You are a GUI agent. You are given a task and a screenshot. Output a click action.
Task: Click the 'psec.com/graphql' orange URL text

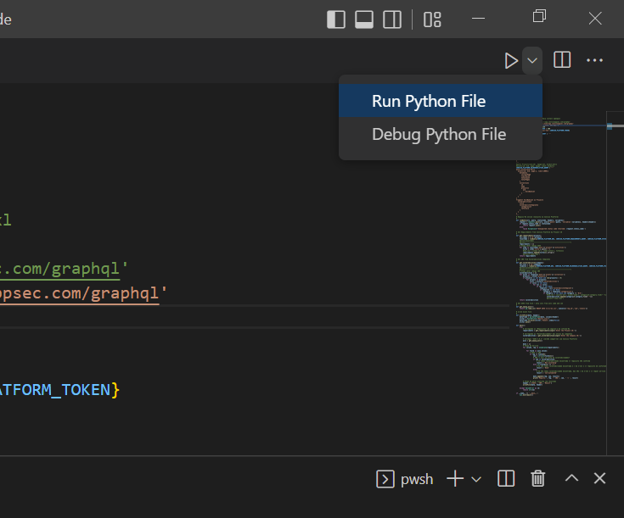83,293
